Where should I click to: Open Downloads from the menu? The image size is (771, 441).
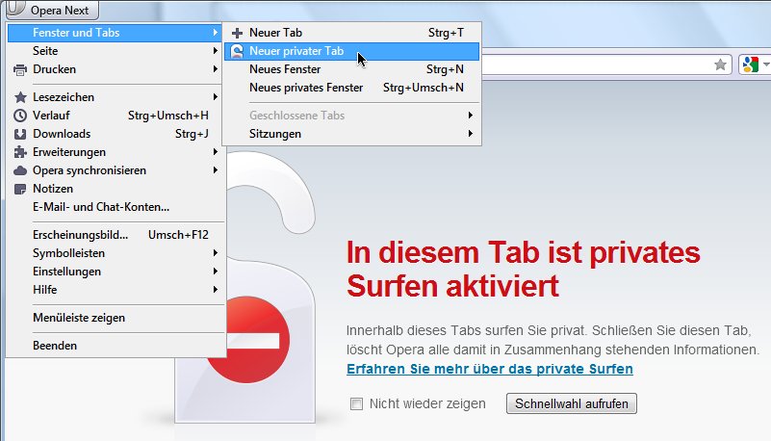pyautogui.click(x=116, y=134)
